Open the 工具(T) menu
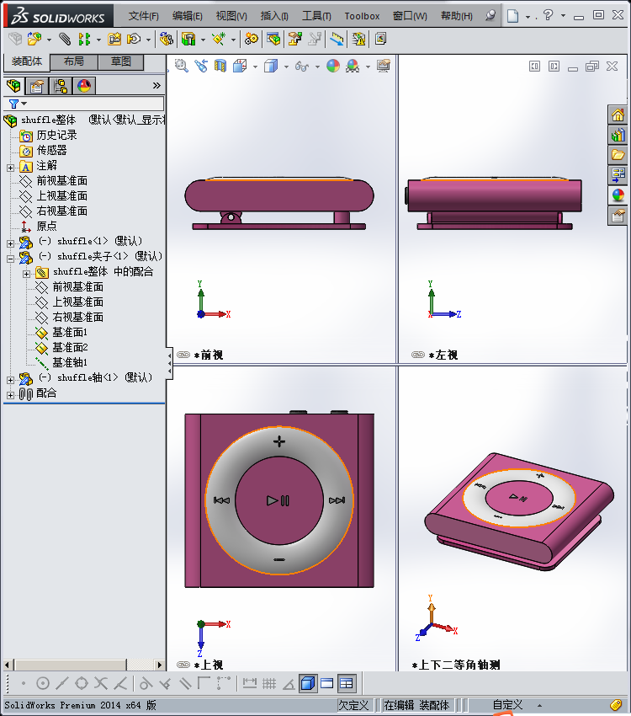Viewport: 631px width, 716px height. point(316,16)
